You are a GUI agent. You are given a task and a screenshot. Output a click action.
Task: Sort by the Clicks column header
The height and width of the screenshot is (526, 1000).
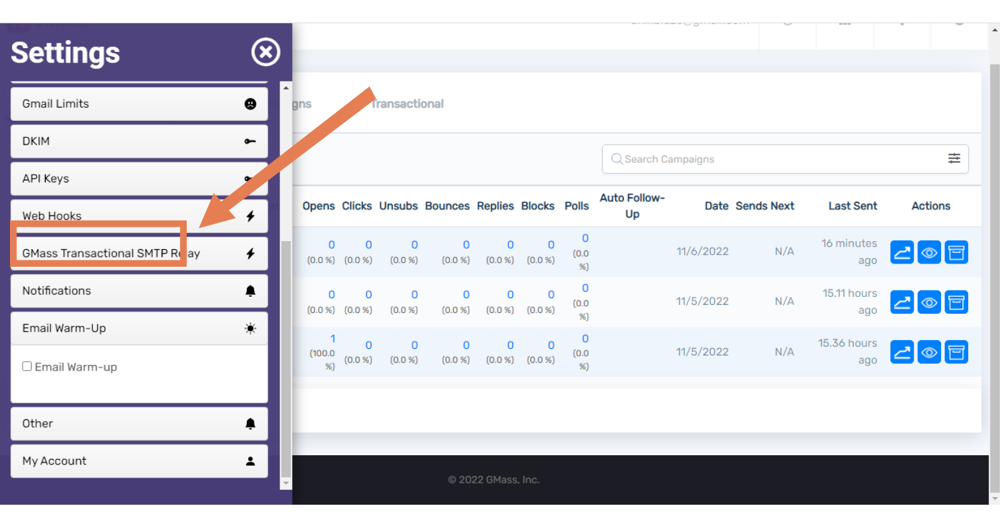(x=357, y=206)
